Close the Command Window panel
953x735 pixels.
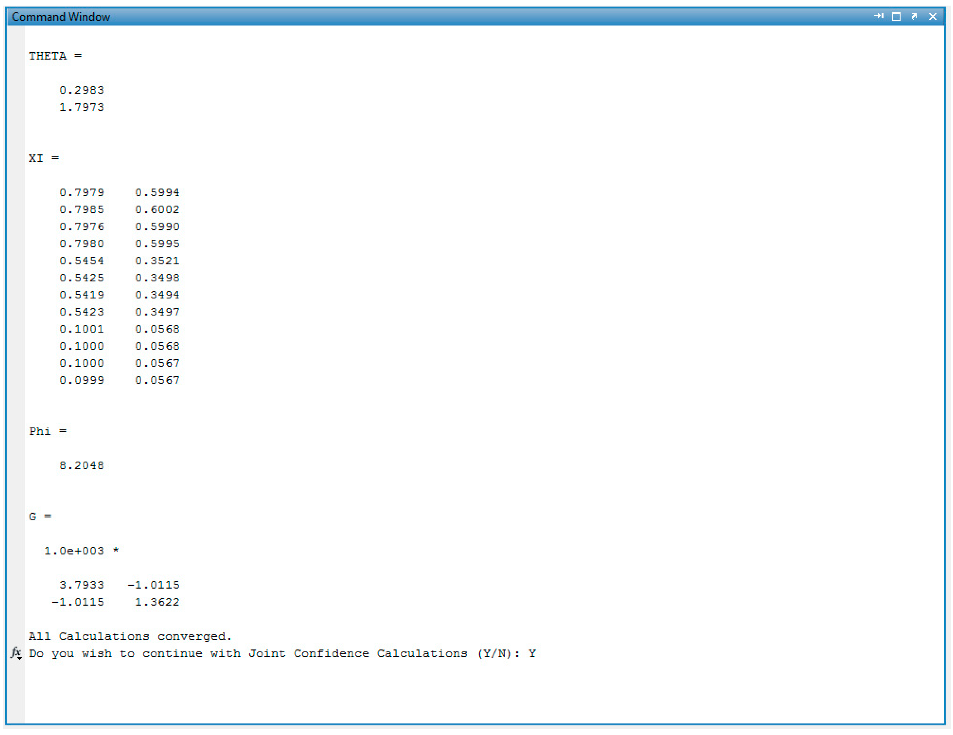coord(933,16)
